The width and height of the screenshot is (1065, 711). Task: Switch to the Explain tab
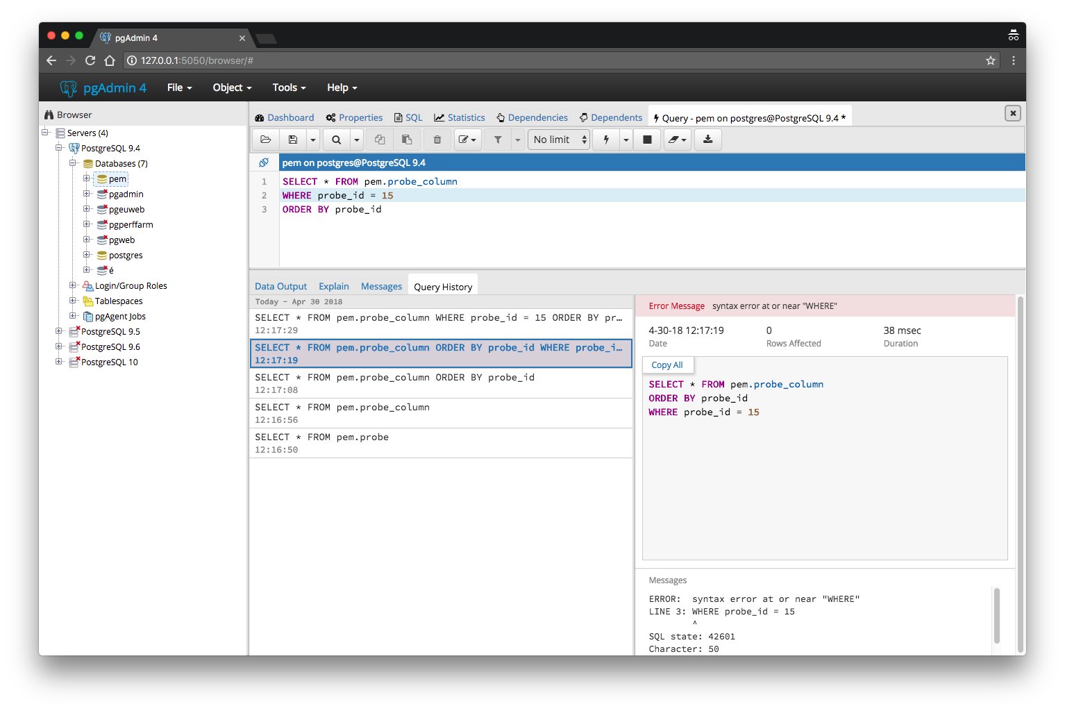[x=334, y=286]
